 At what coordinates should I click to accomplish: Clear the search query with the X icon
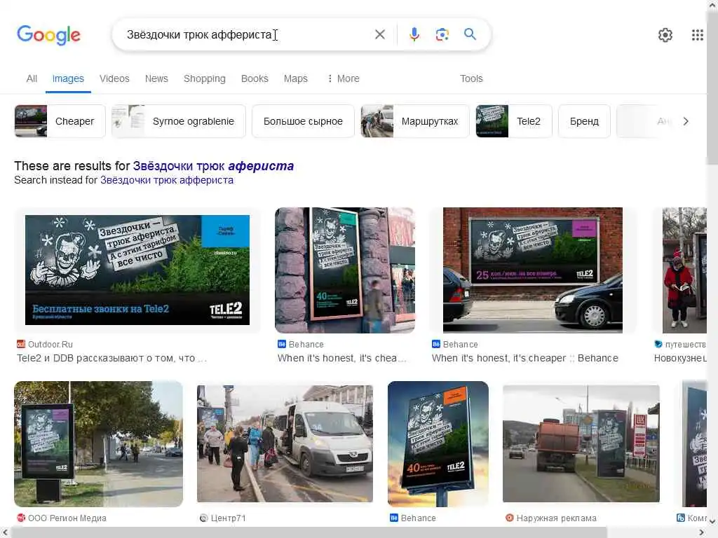379,34
